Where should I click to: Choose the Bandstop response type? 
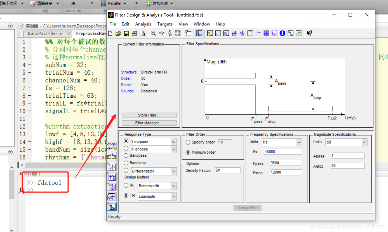tap(126, 163)
